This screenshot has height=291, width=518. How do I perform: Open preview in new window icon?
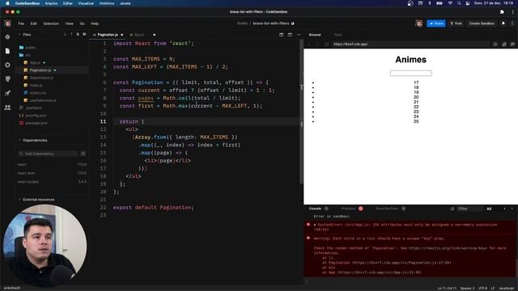click(x=504, y=44)
